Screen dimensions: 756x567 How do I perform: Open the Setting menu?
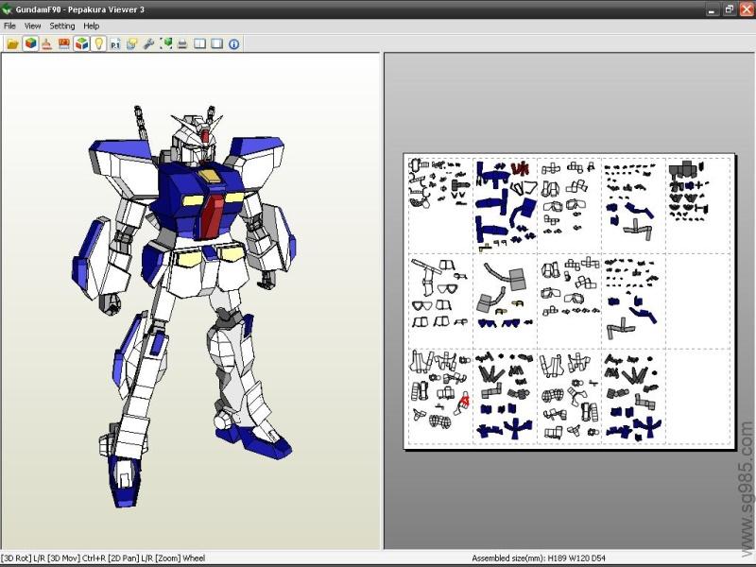61,26
